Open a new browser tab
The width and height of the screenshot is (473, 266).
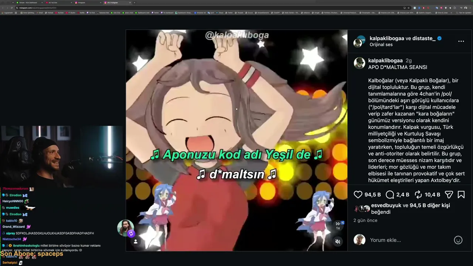click(x=135, y=3)
